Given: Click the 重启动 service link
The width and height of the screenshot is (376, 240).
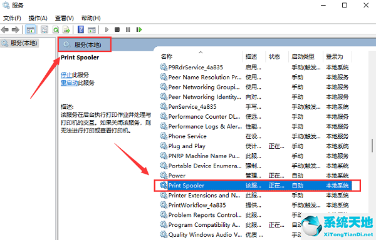Looking at the screenshot, I should click(x=70, y=83).
